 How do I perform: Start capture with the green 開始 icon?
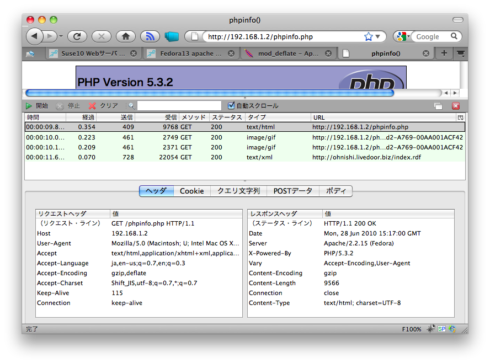click(29, 105)
